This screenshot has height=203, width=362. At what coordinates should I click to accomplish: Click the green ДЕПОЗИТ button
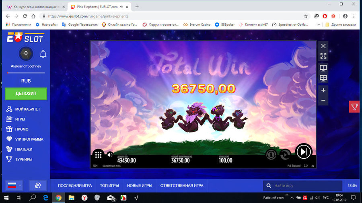[x=26, y=93]
